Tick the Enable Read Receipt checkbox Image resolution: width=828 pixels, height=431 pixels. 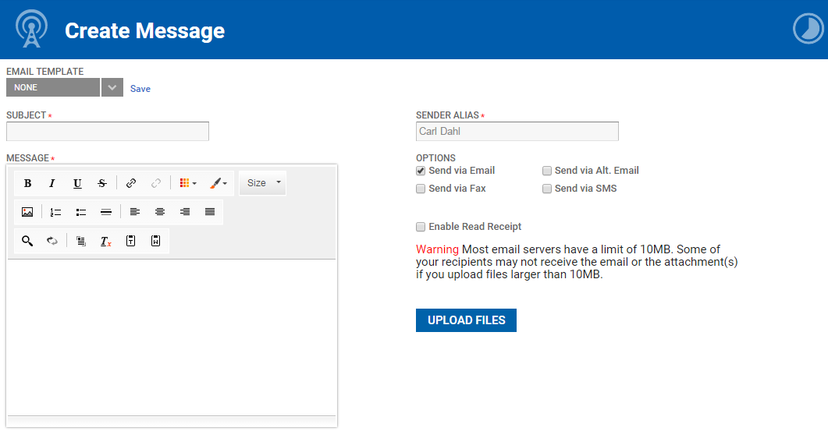tap(421, 227)
